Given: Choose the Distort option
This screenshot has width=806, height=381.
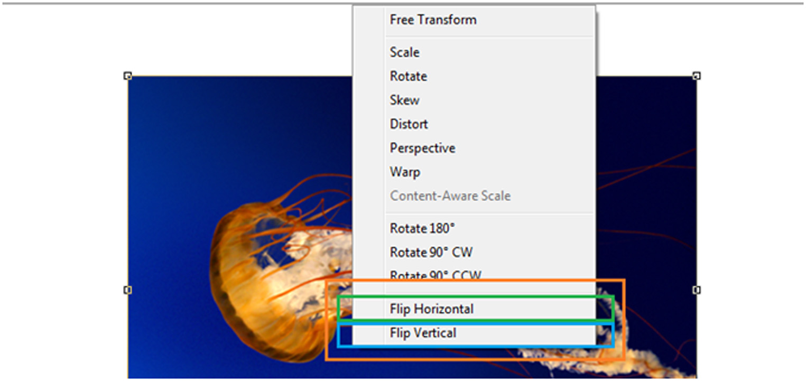Looking at the screenshot, I should [x=409, y=124].
